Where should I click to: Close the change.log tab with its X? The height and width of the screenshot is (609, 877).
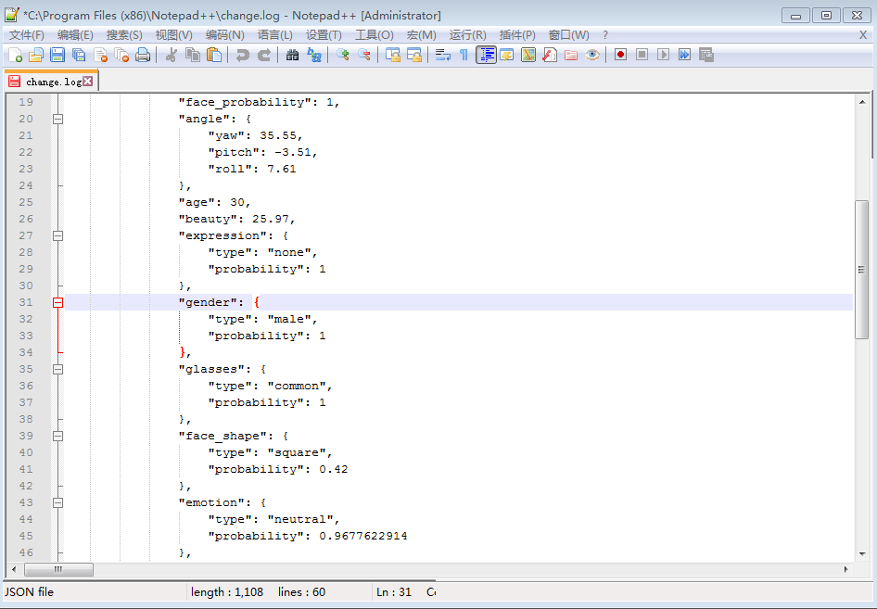click(x=88, y=81)
